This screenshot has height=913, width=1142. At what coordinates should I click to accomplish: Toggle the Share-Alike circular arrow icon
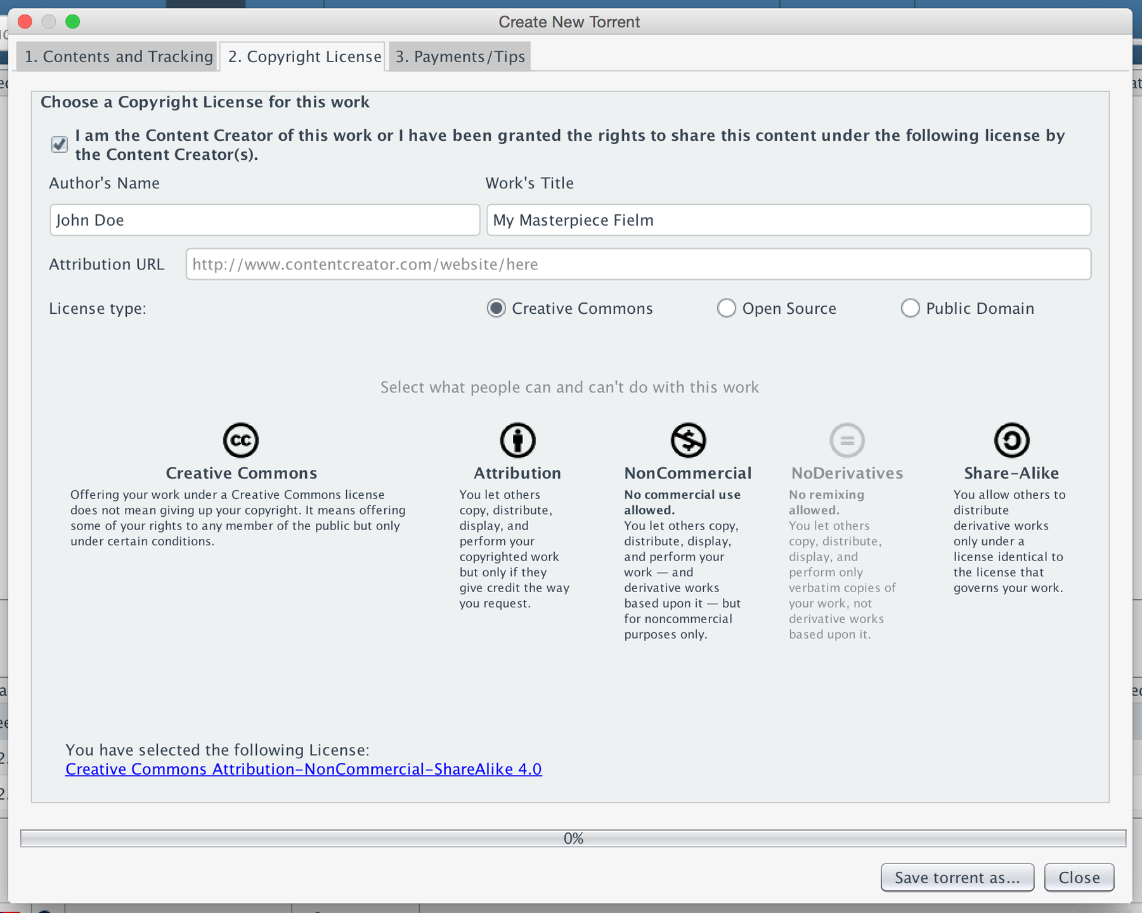pos(1011,440)
